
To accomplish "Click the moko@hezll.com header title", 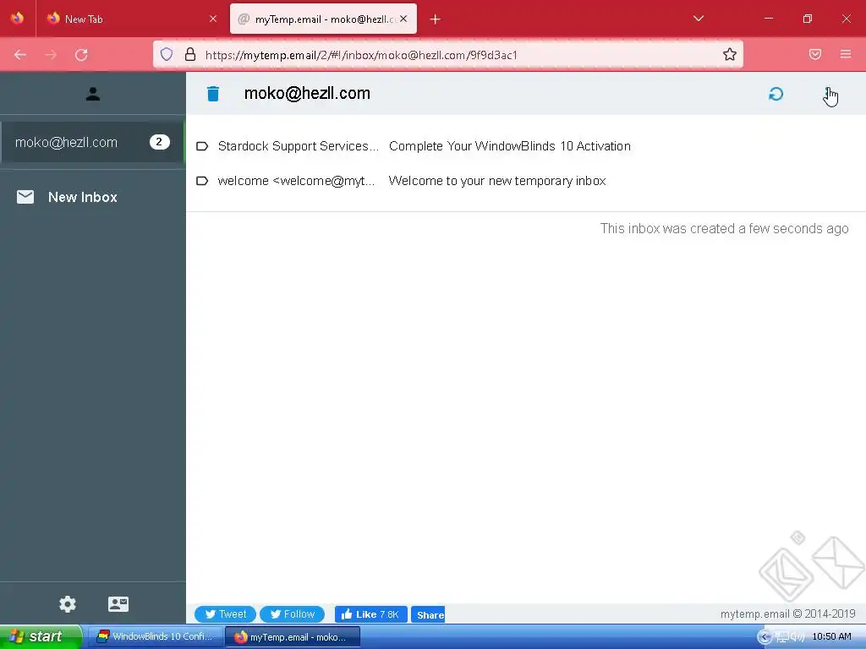I will tap(307, 94).
